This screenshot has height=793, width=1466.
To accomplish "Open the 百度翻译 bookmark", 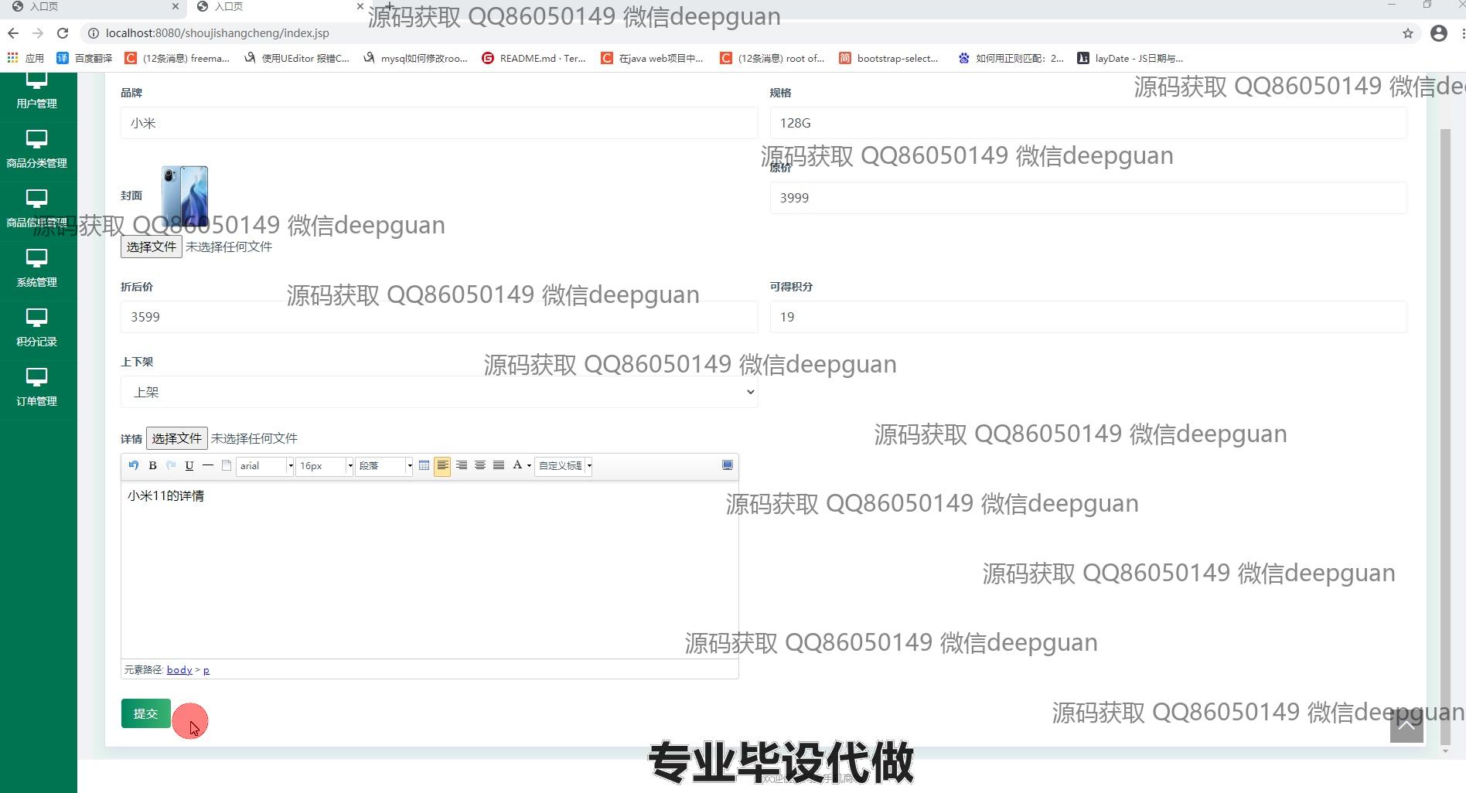I will coord(85,58).
